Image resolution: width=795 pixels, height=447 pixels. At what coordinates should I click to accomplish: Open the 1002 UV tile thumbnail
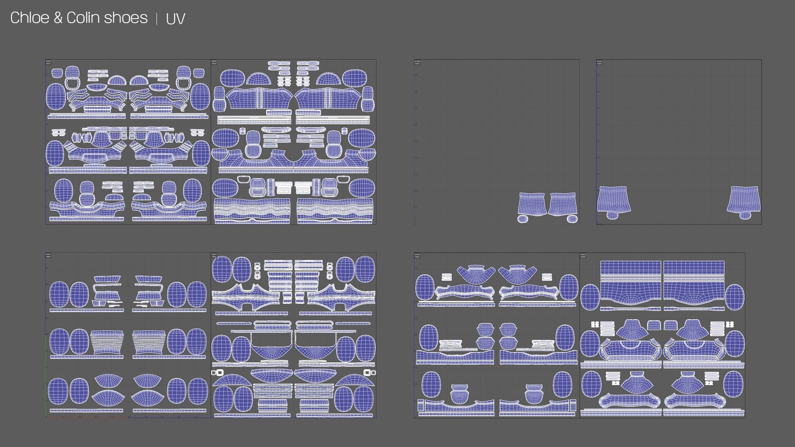point(294,335)
